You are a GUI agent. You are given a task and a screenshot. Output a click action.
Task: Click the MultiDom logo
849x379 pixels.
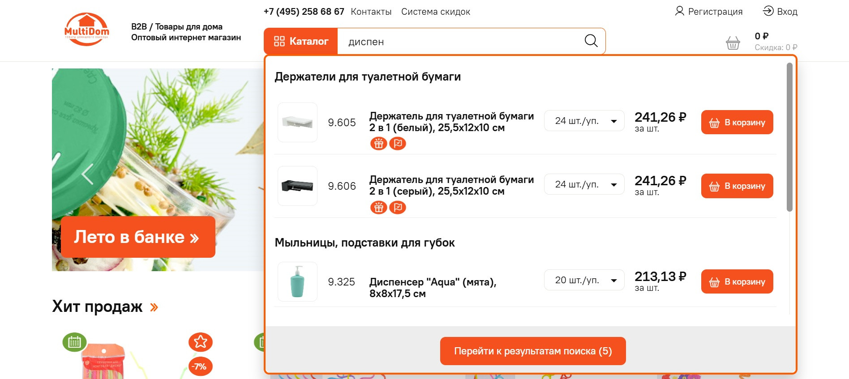(86, 30)
